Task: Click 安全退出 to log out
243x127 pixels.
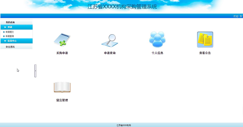Action: (10, 47)
